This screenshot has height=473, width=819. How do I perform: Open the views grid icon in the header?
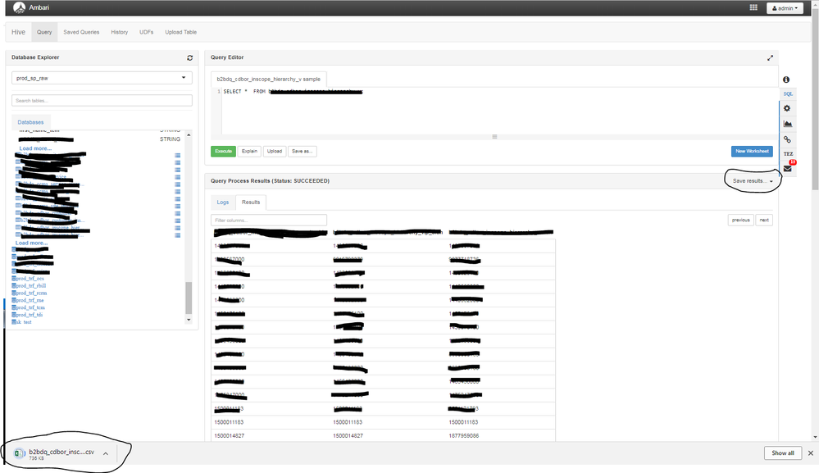753,8
